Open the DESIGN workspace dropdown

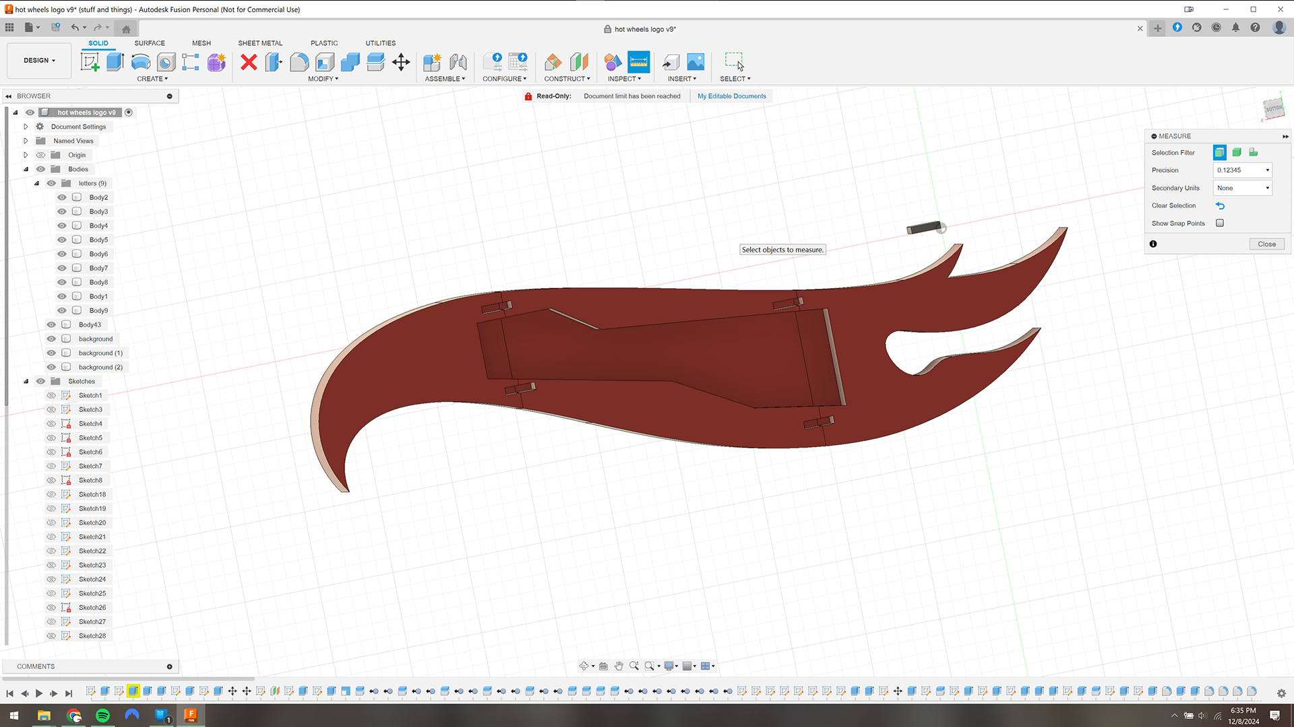[39, 61]
